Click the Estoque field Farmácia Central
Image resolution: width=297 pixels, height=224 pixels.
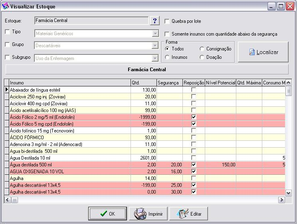point(91,20)
